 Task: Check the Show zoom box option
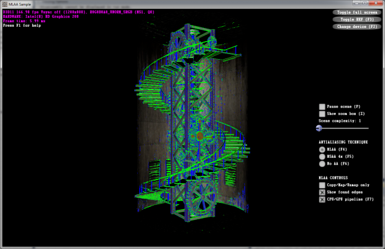tap(322, 114)
